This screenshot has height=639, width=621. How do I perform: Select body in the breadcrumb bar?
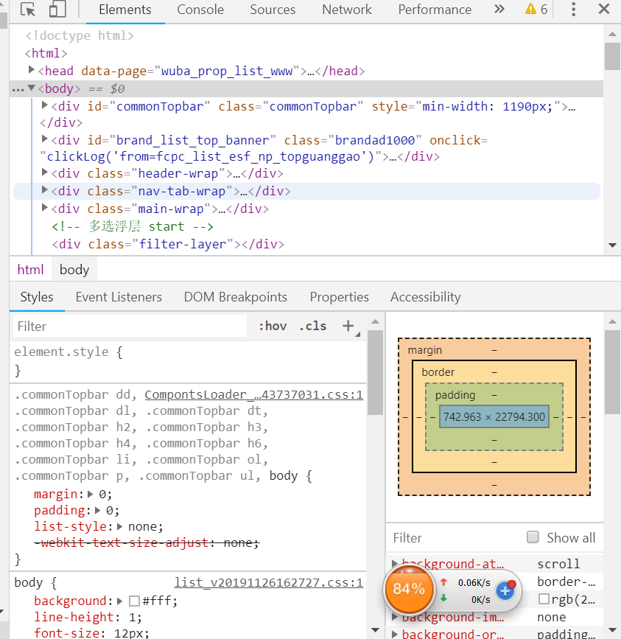[x=74, y=270]
